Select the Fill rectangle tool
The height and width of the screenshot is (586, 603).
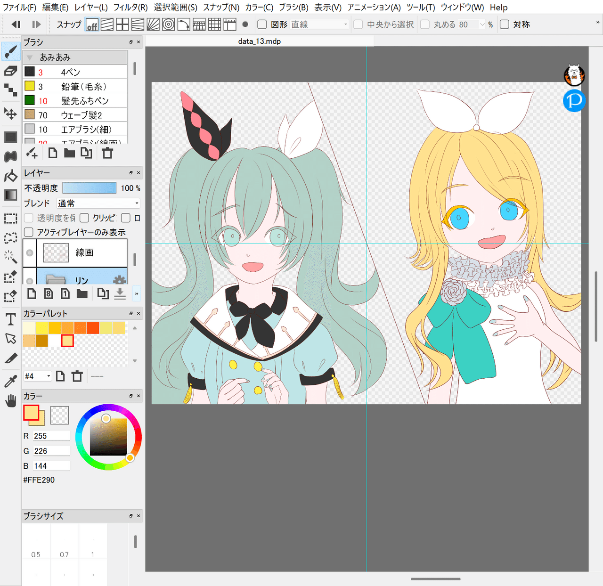tap(10, 137)
